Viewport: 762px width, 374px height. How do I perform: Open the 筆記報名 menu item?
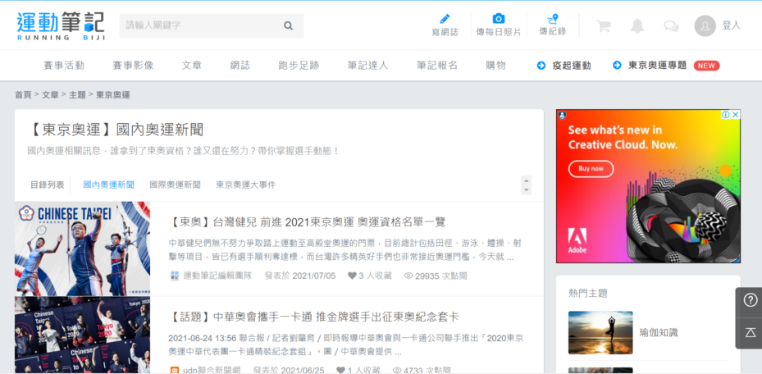437,65
